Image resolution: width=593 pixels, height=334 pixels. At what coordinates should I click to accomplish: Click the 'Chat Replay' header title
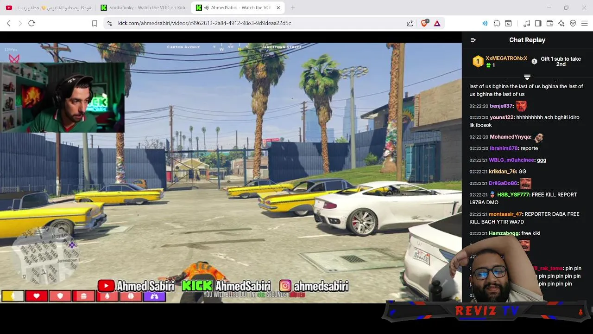pos(527,40)
